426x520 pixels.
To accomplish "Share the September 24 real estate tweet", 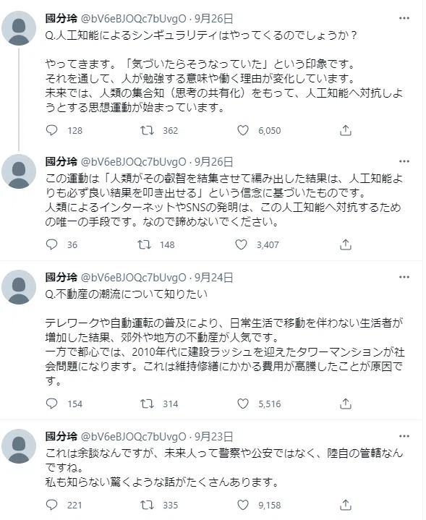I will tap(346, 404).
